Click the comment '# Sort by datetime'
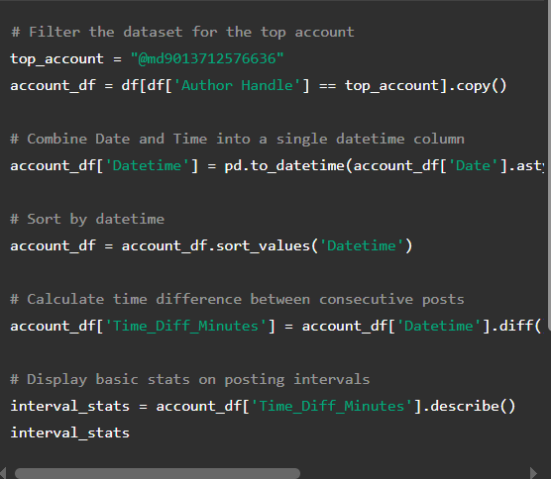 tap(87, 219)
